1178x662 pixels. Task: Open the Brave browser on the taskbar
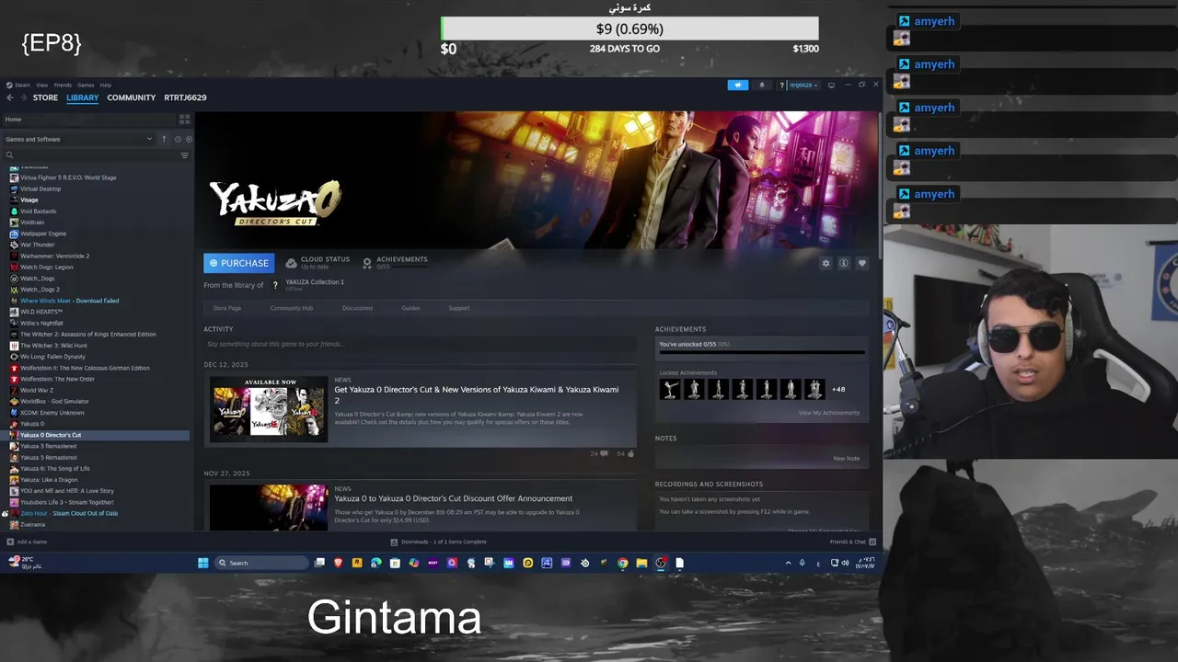338,563
